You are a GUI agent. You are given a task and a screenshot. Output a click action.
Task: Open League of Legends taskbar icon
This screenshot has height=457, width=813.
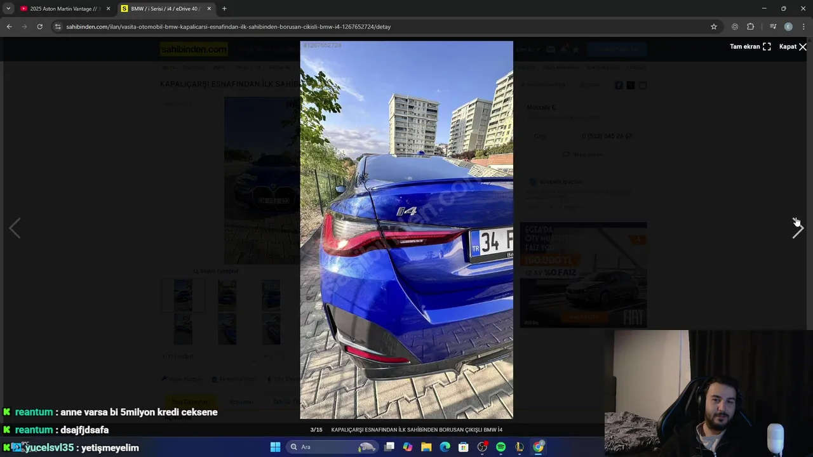[x=520, y=447]
